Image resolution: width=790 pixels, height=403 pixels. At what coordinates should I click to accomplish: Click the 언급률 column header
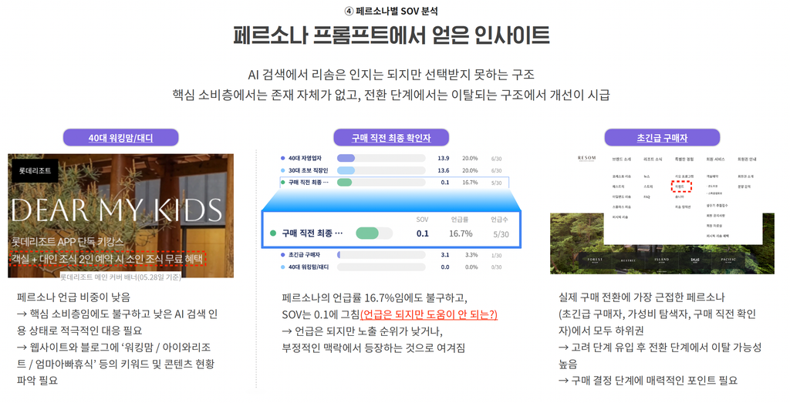click(x=460, y=220)
